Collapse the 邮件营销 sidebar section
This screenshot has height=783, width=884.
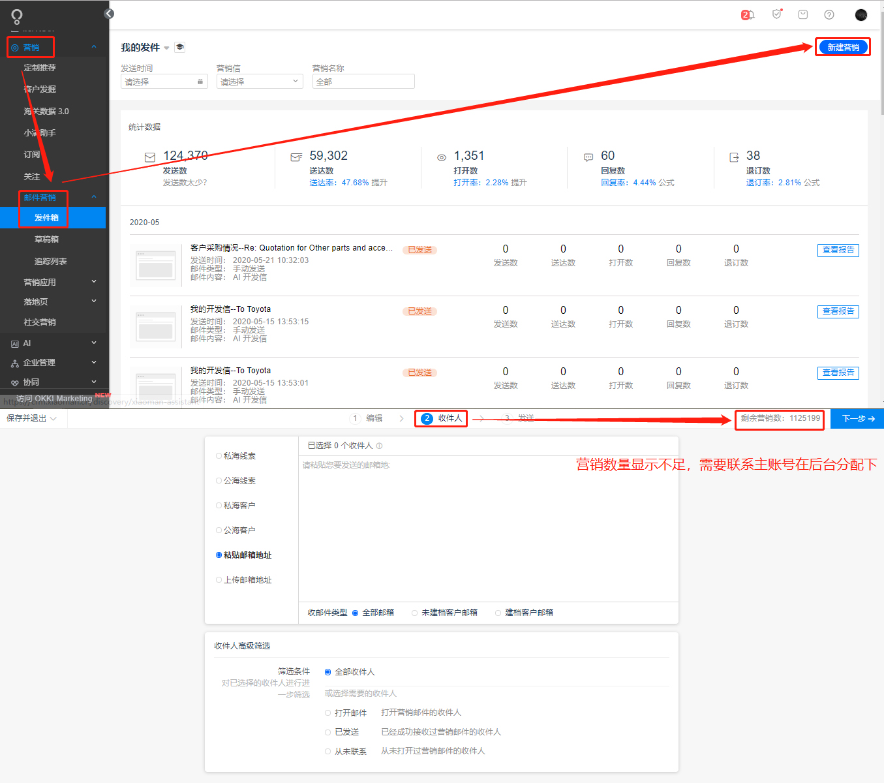tap(94, 196)
